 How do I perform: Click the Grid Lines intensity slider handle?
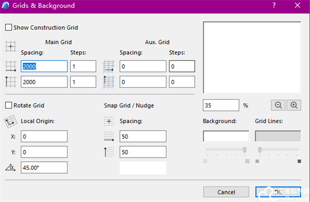tap(260, 150)
